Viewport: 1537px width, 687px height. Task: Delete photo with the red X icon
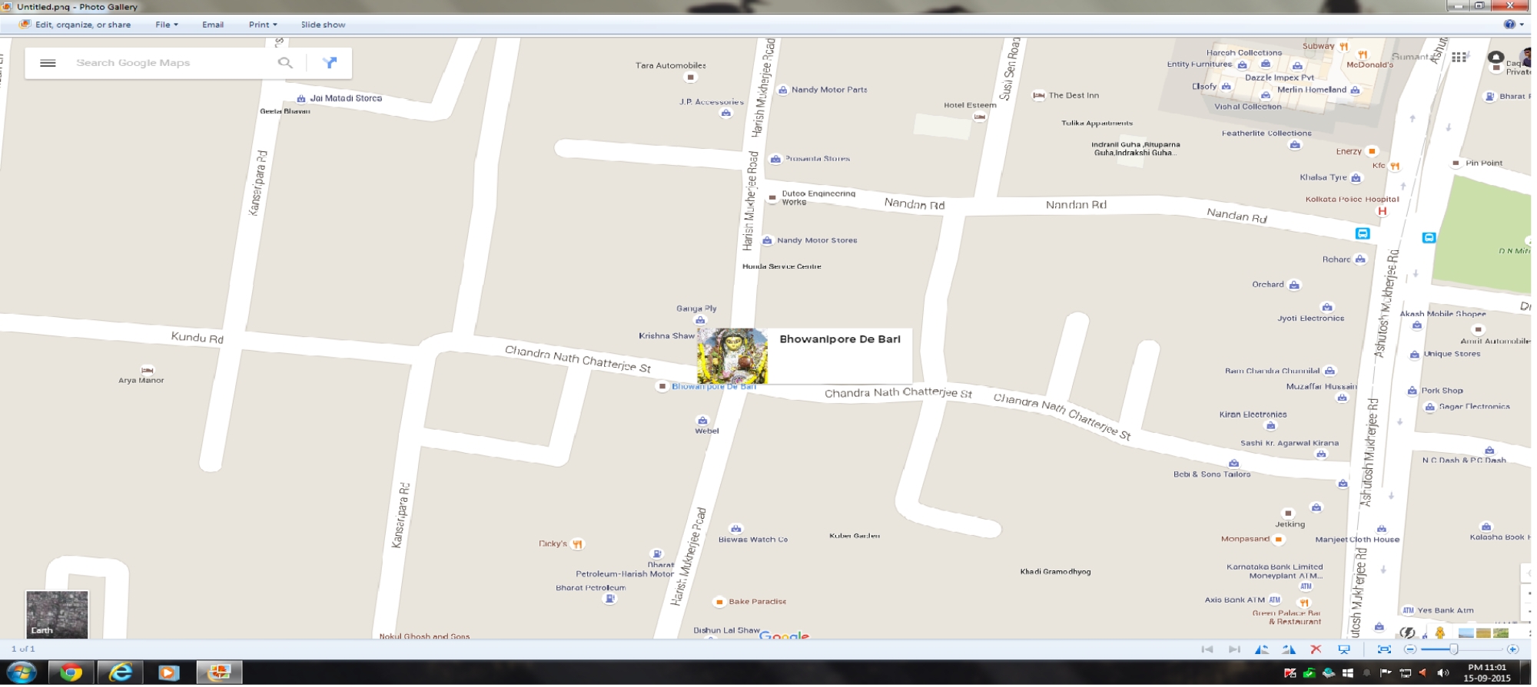coord(1316,650)
